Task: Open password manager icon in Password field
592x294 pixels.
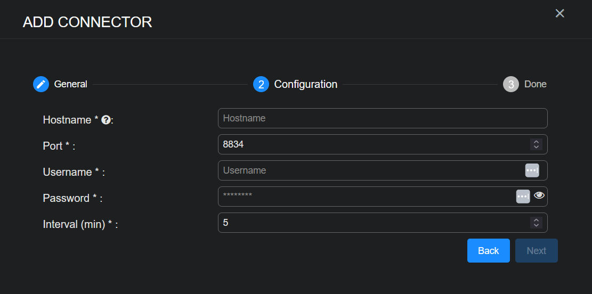Action: click(523, 197)
